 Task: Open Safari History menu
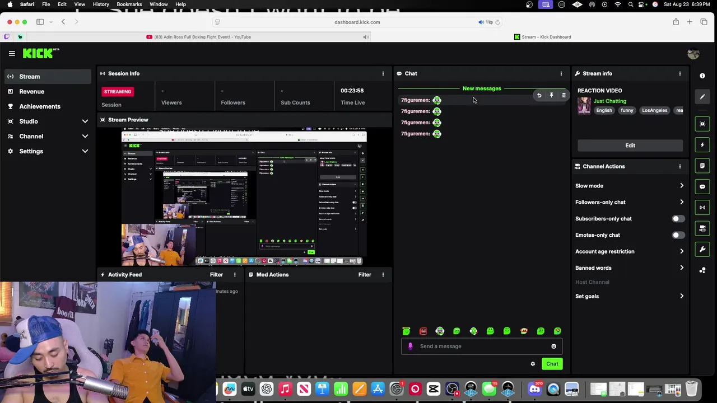[101, 4]
